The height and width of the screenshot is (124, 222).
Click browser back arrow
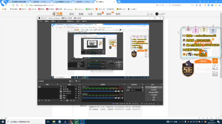(x=9, y=5)
